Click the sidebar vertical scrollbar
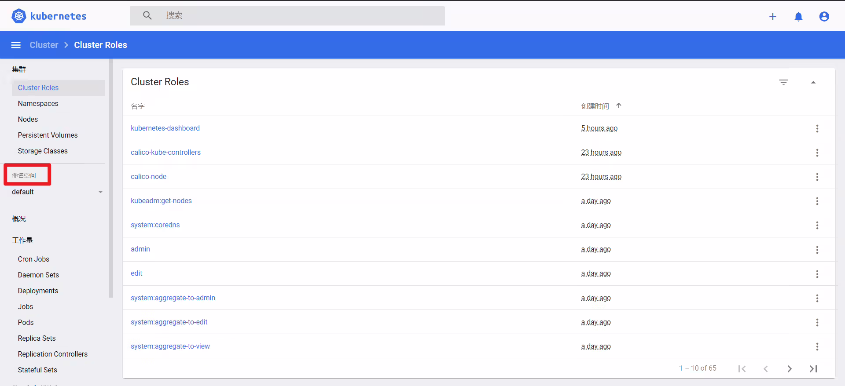Image resolution: width=845 pixels, height=386 pixels. pos(111,178)
